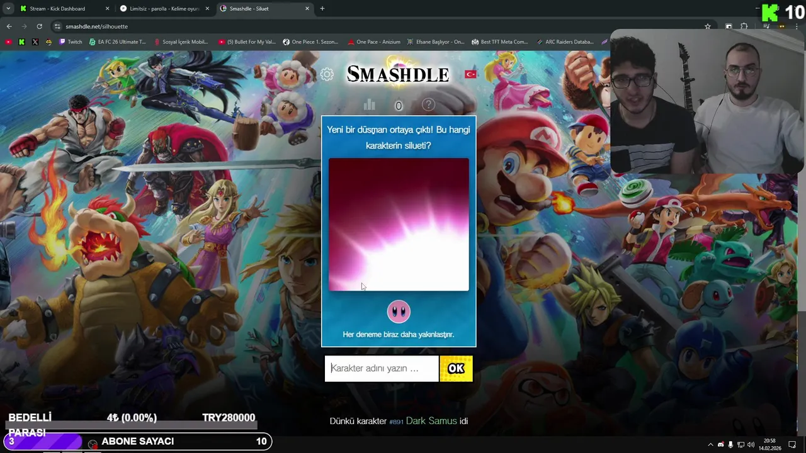The width and height of the screenshot is (806, 453).
Task: Open the Smashdle settings gear
Action: (327, 74)
